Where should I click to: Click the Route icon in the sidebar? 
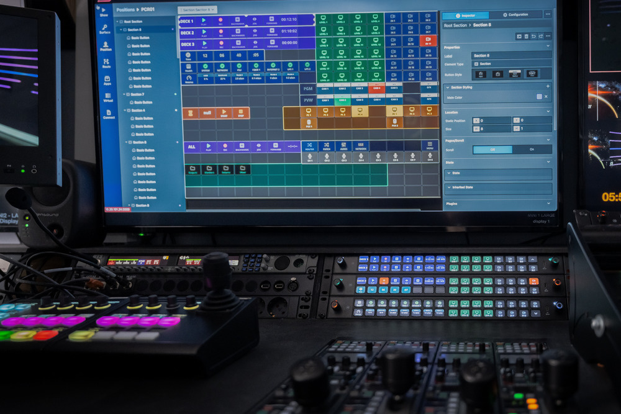106,63
